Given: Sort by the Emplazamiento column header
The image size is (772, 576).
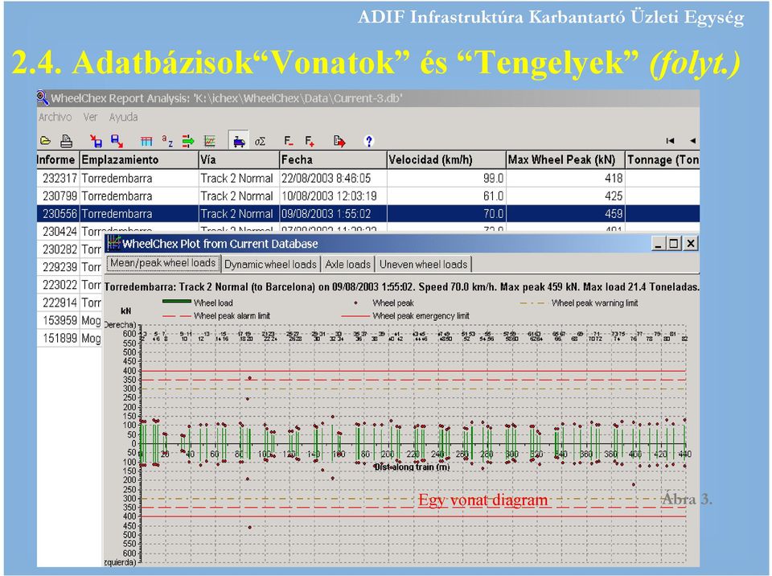Looking at the screenshot, I should 138,159.
